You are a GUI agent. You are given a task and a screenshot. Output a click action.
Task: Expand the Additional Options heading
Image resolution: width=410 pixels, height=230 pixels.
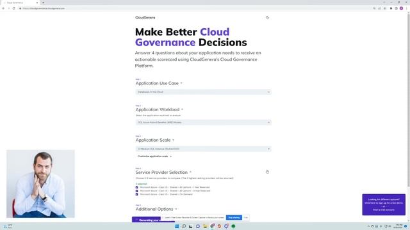point(156,209)
